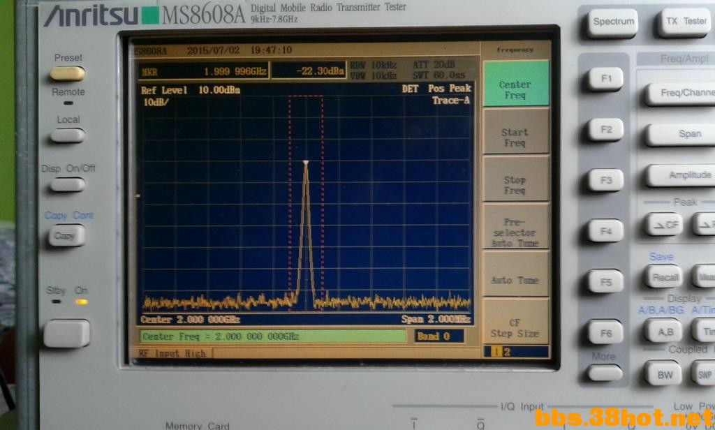
Task: Click the softkey page 1 2 indicator
Action: [516, 352]
